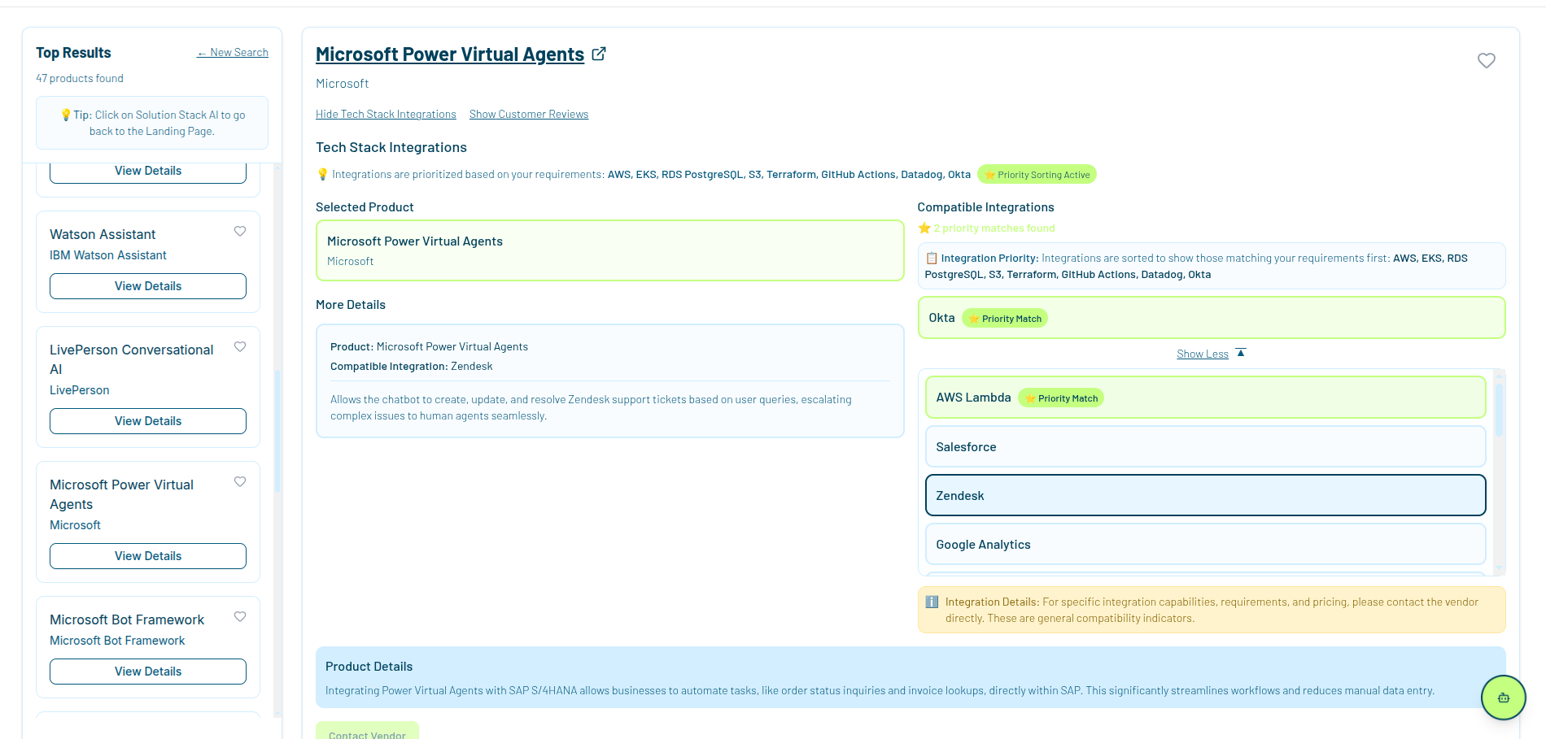The height and width of the screenshot is (739, 1546).
Task: Hide Tech Stack Integrations section
Action: pyautogui.click(x=386, y=114)
